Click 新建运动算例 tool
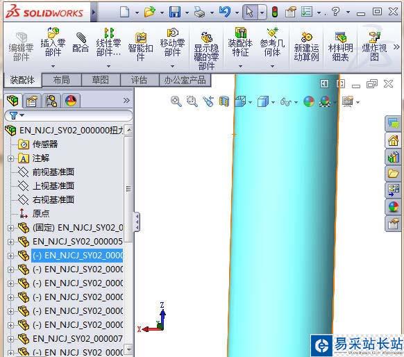 click(306, 47)
